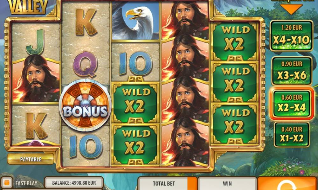Click the bearded man symbol on first reel
Viewport: 318px width, 190px height.
coord(36,79)
